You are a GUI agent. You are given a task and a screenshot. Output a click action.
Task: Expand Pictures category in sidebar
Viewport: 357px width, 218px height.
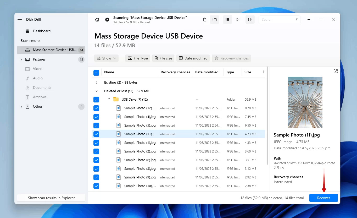(x=21, y=59)
